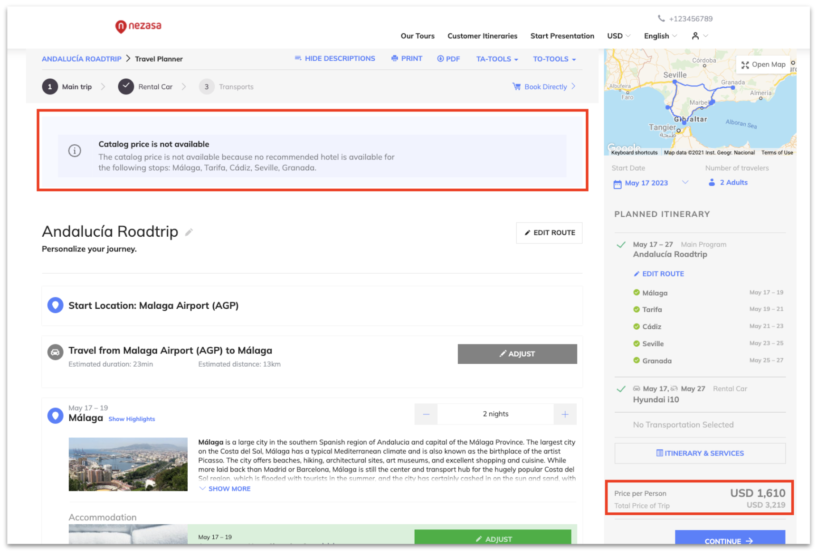The width and height of the screenshot is (817, 555).
Task: Click the EDIT ROUTE button near the title
Action: pyautogui.click(x=549, y=233)
